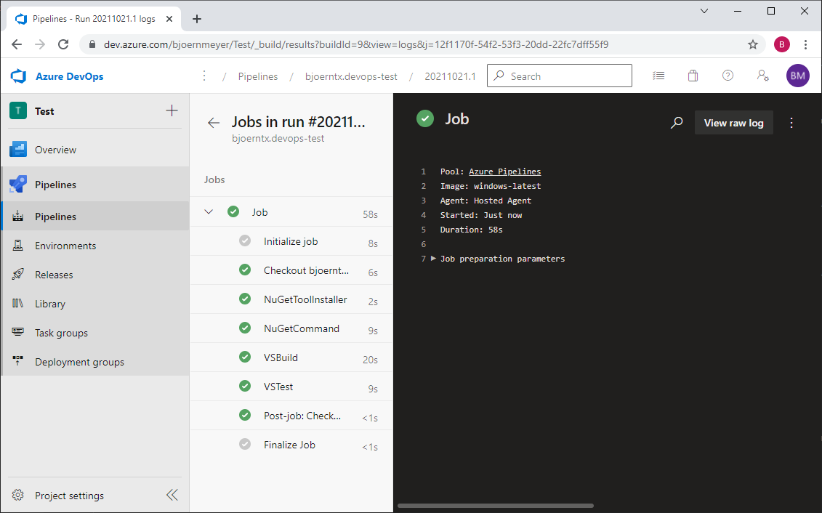Click the Azure DevOps title text
Screen dimensions: 822x513
tap(69, 76)
